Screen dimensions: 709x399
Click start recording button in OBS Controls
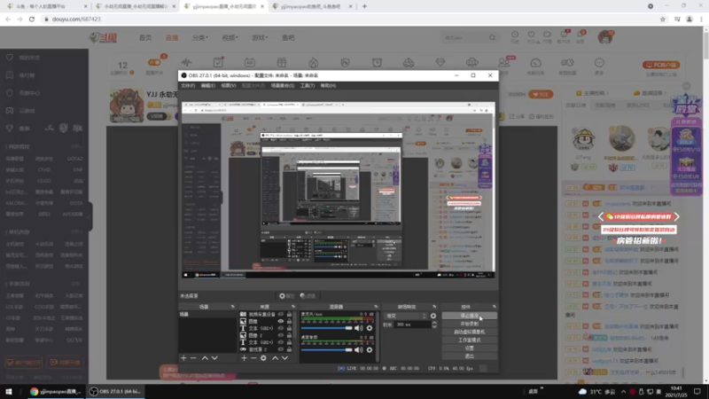(x=470, y=324)
